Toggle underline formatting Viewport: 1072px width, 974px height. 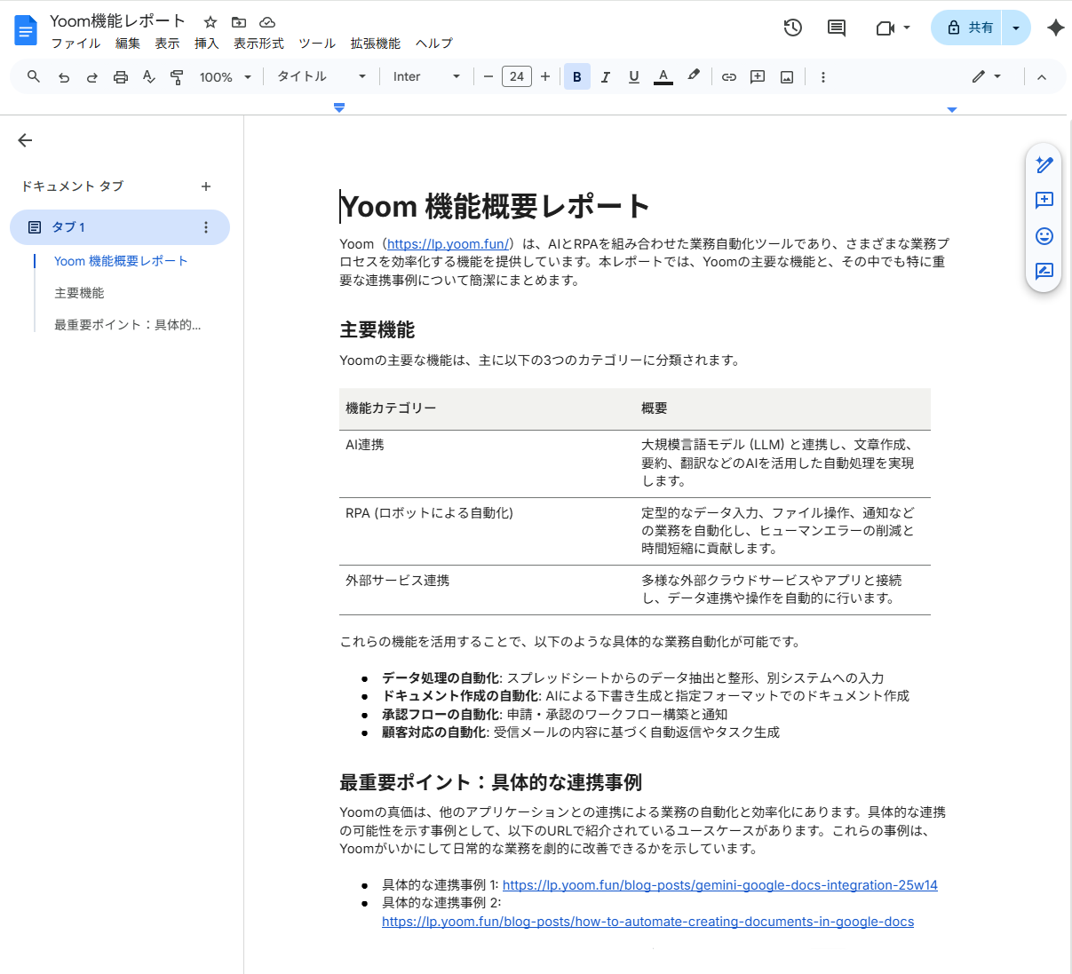click(x=634, y=77)
